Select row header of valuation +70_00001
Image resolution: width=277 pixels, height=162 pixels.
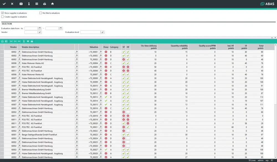(2, 52)
